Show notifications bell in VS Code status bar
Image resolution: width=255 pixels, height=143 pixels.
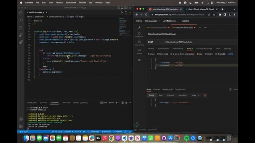click(x=130, y=131)
